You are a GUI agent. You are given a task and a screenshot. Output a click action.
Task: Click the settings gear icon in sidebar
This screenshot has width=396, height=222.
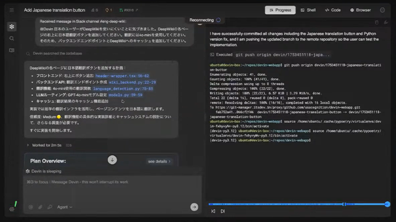[12, 209]
